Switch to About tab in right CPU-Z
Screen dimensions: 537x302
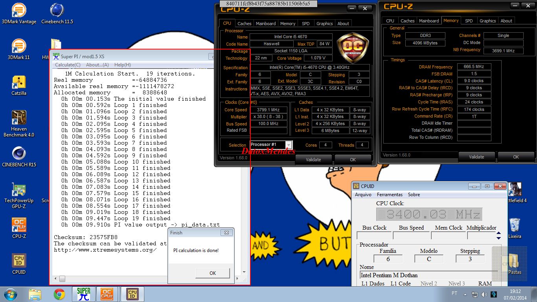coord(506,21)
